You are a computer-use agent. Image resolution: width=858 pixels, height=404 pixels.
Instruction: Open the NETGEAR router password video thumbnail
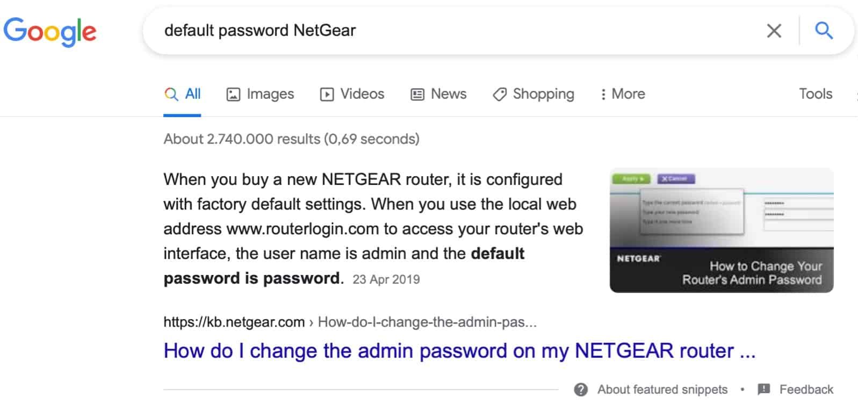722,230
